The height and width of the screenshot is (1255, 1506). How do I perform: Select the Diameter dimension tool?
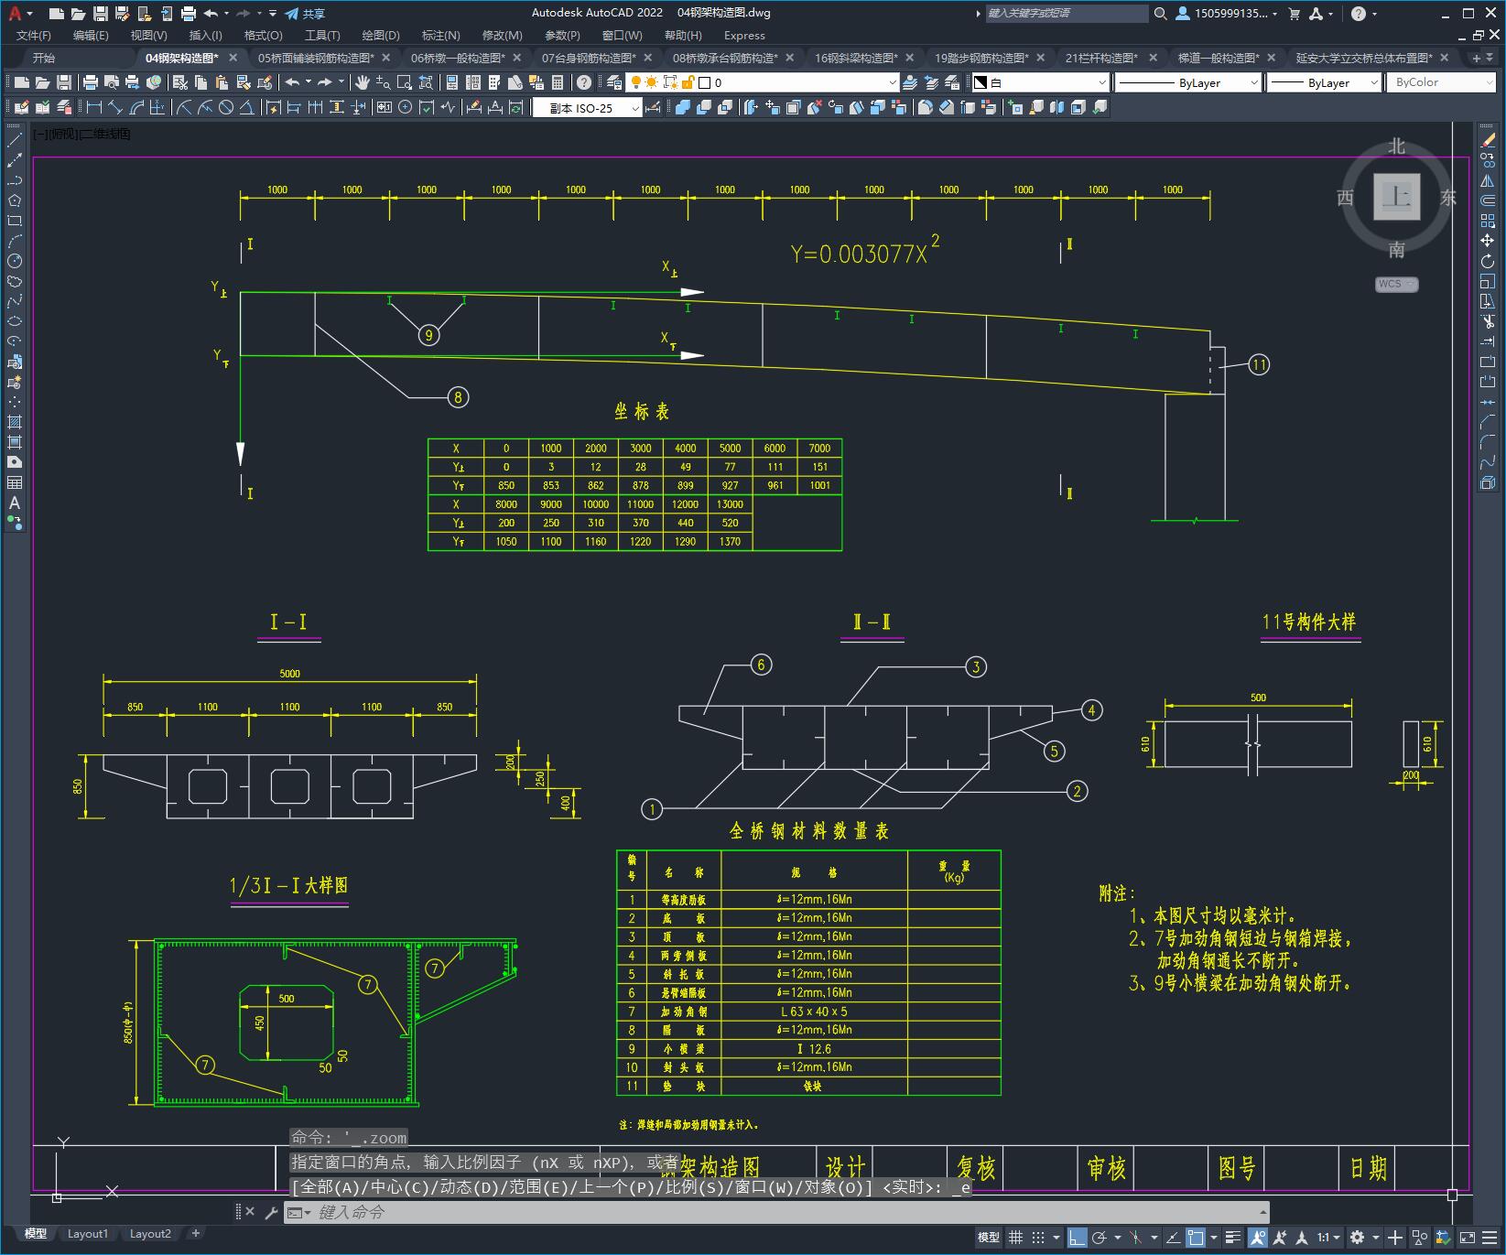(226, 108)
